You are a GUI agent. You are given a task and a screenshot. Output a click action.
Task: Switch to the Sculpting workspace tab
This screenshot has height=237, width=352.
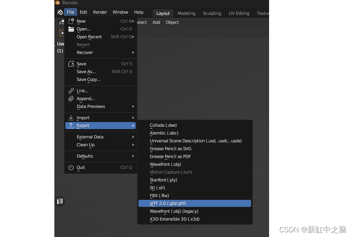(212, 13)
